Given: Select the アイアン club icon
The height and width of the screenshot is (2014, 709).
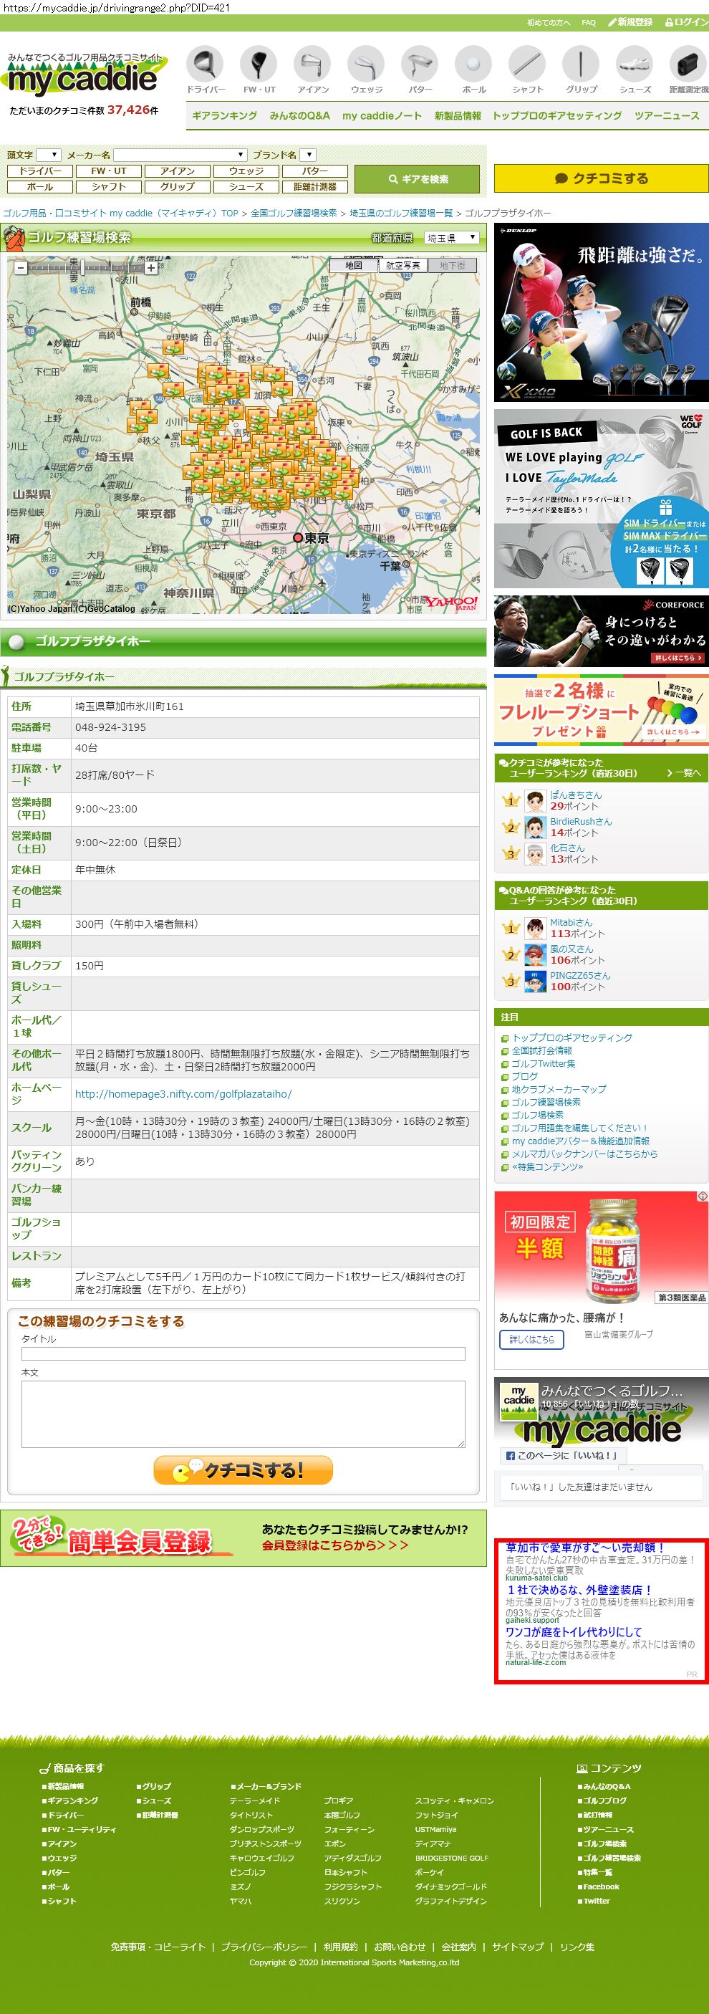Looking at the screenshot, I should [x=313, y=70].
